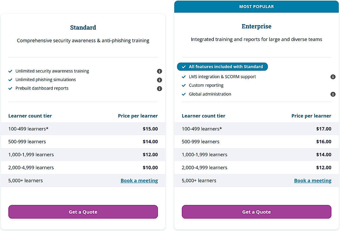This screenshot has width=340, height=231.
Task: Open the info tooltip for Unlimited phishing simulations
Action: pos(160,80)
